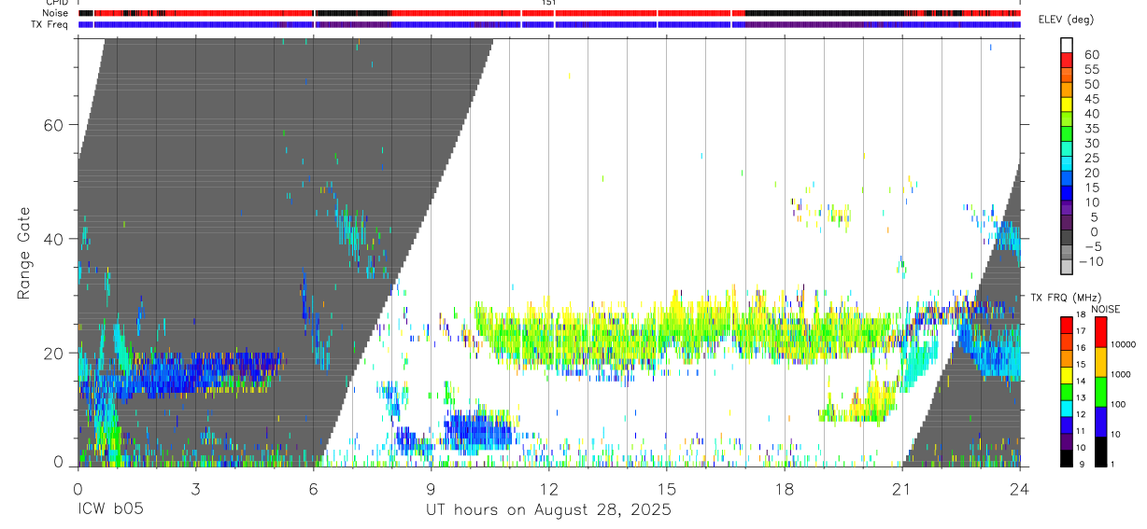This screenshot has height=529, width=1147.
Task: Select the yellow NOISE swatch between 1000 and 10000
Action: coord(1101,362)
